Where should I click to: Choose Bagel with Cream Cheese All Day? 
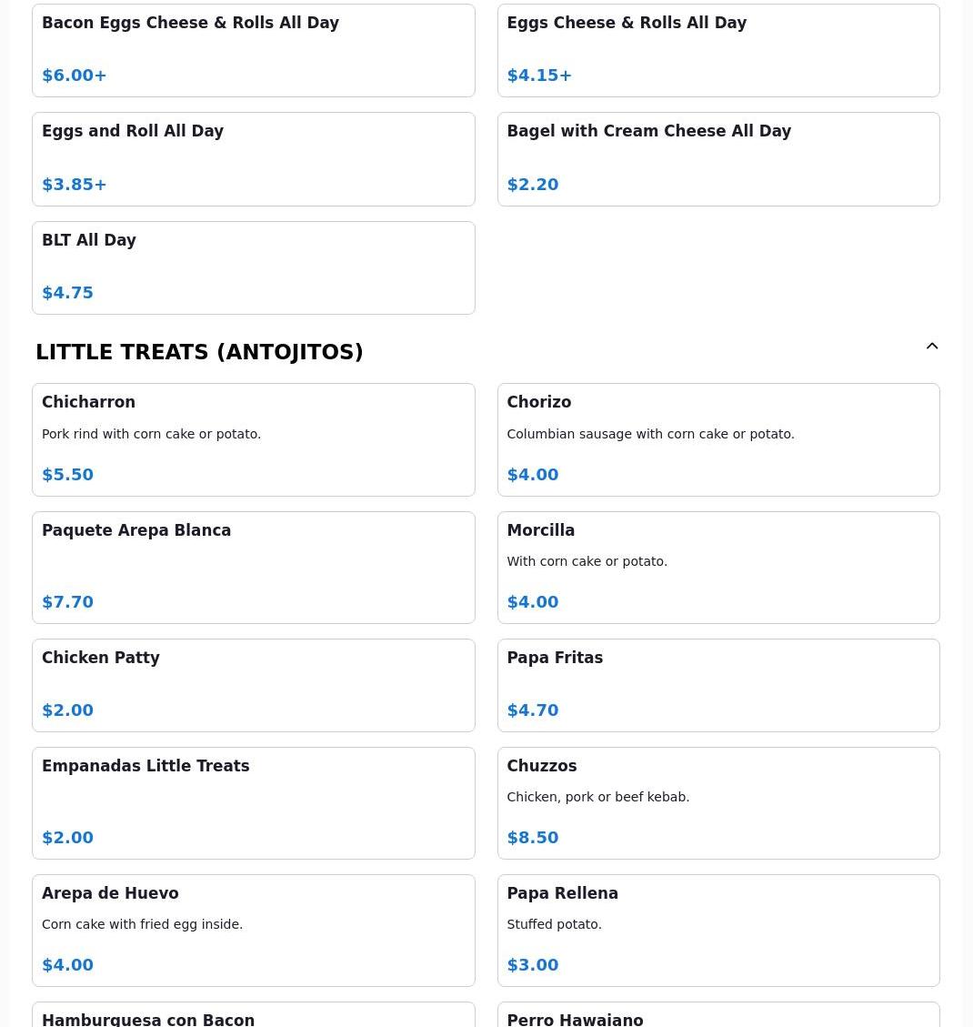coord(717,159)
